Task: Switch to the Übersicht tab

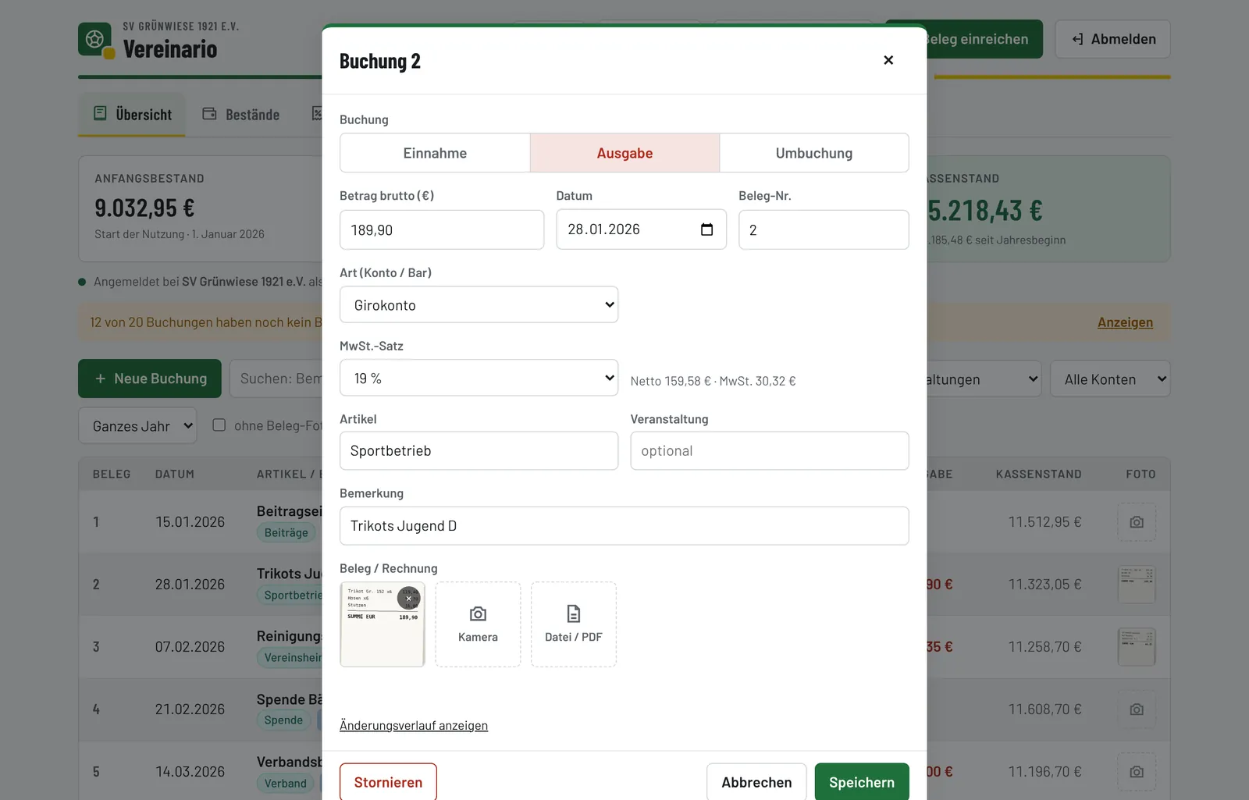Action: pyautogui.click(x=132, y=115)
